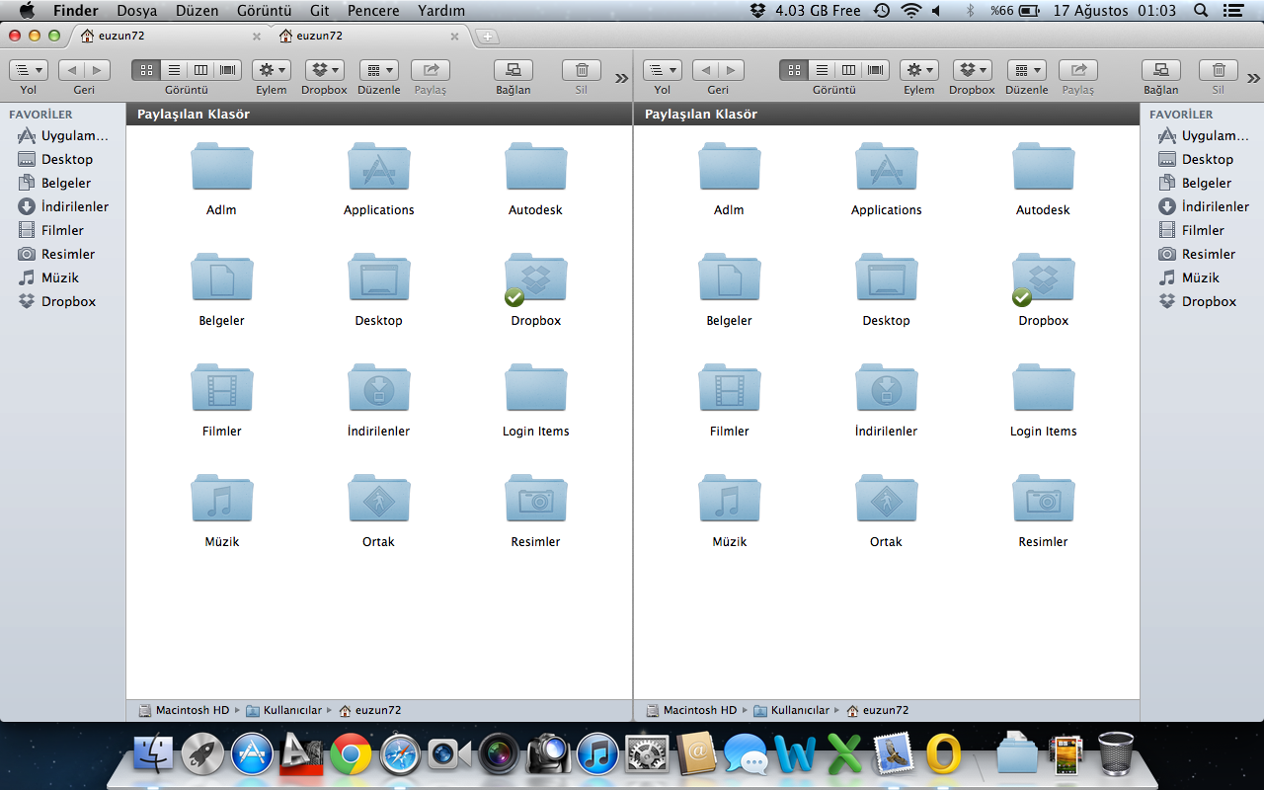1264x790 pixels.
Task: Expand the Düzenle dropdown in the right toolbar
Action: click(x=1026, y=70)
